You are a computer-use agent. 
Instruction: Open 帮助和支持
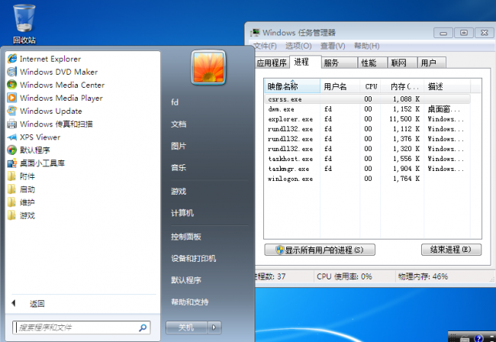coord(190,302)
